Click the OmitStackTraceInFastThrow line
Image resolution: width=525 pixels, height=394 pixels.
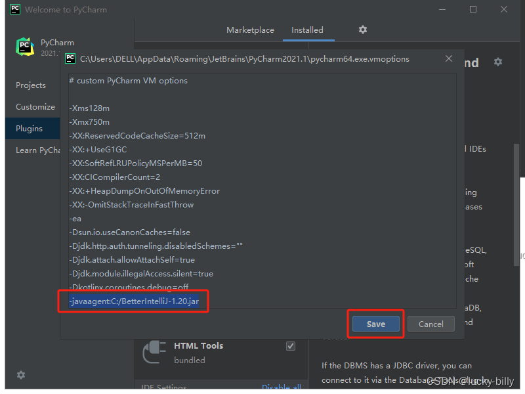(132, 205)
